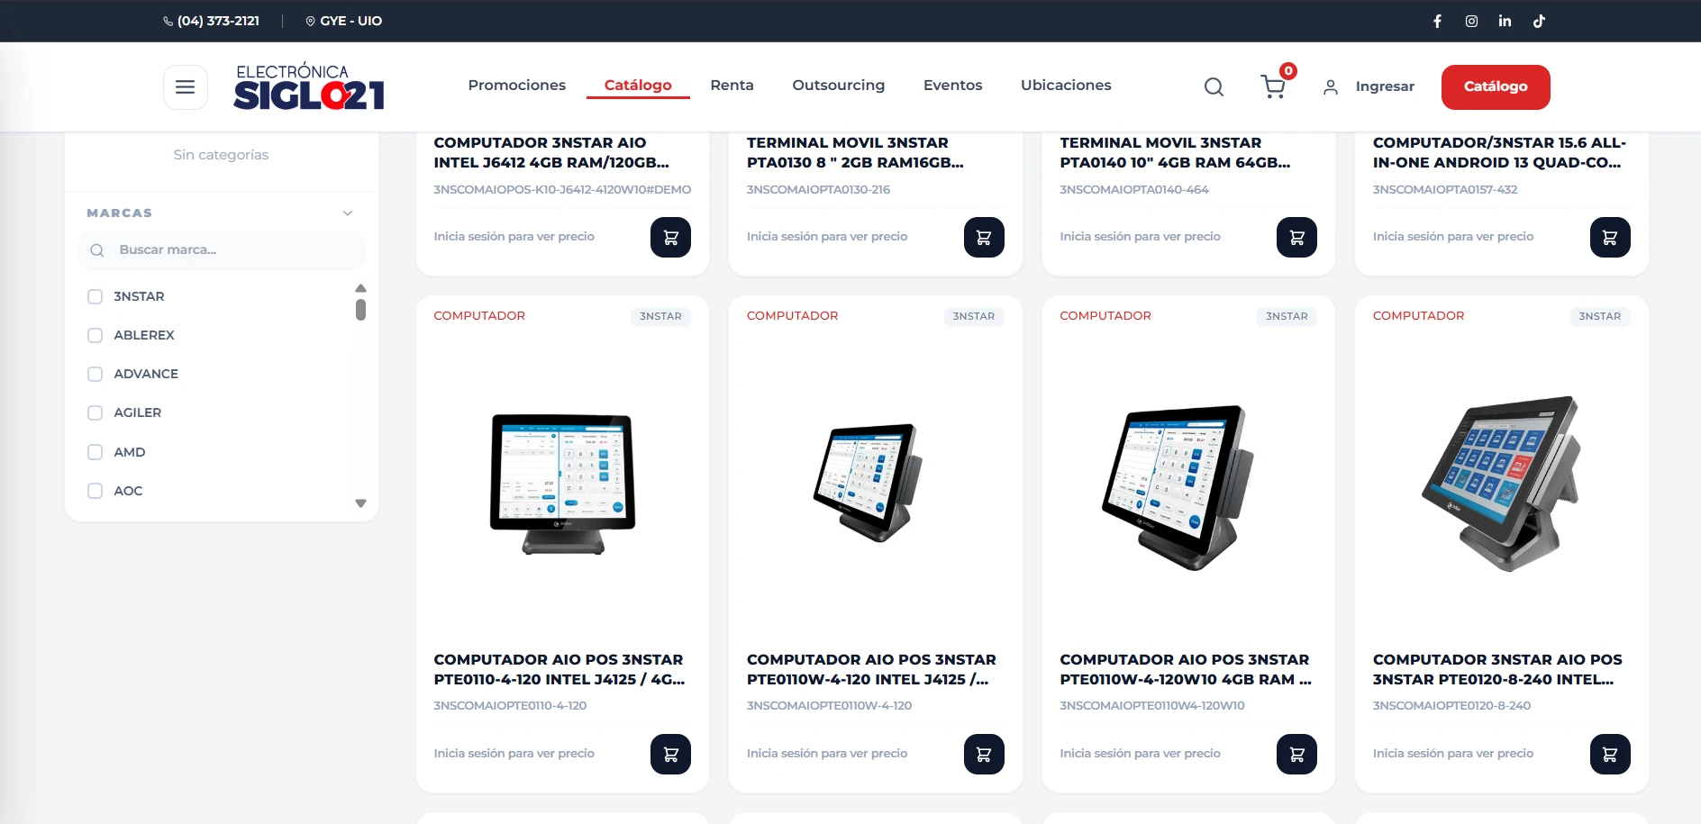Click the Ingresar login link
Image resolution: width=1701 pixels, height=824 pixels.
coord(1385,86)
